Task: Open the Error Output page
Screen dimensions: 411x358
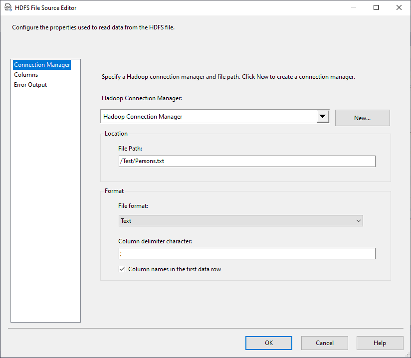Action: click(x=30, y=84)
